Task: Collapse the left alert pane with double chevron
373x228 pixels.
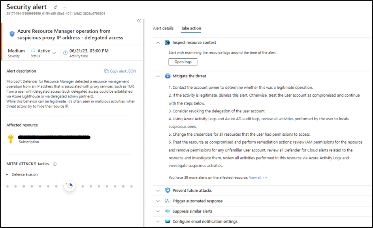Action: pos(139,21)
